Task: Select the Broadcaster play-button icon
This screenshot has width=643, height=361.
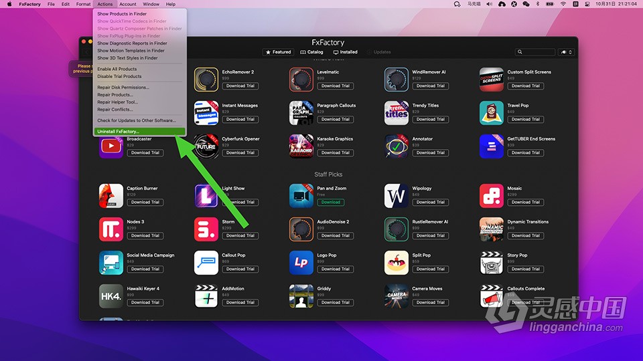Action: pyautogui.click(x=111, y=146)
